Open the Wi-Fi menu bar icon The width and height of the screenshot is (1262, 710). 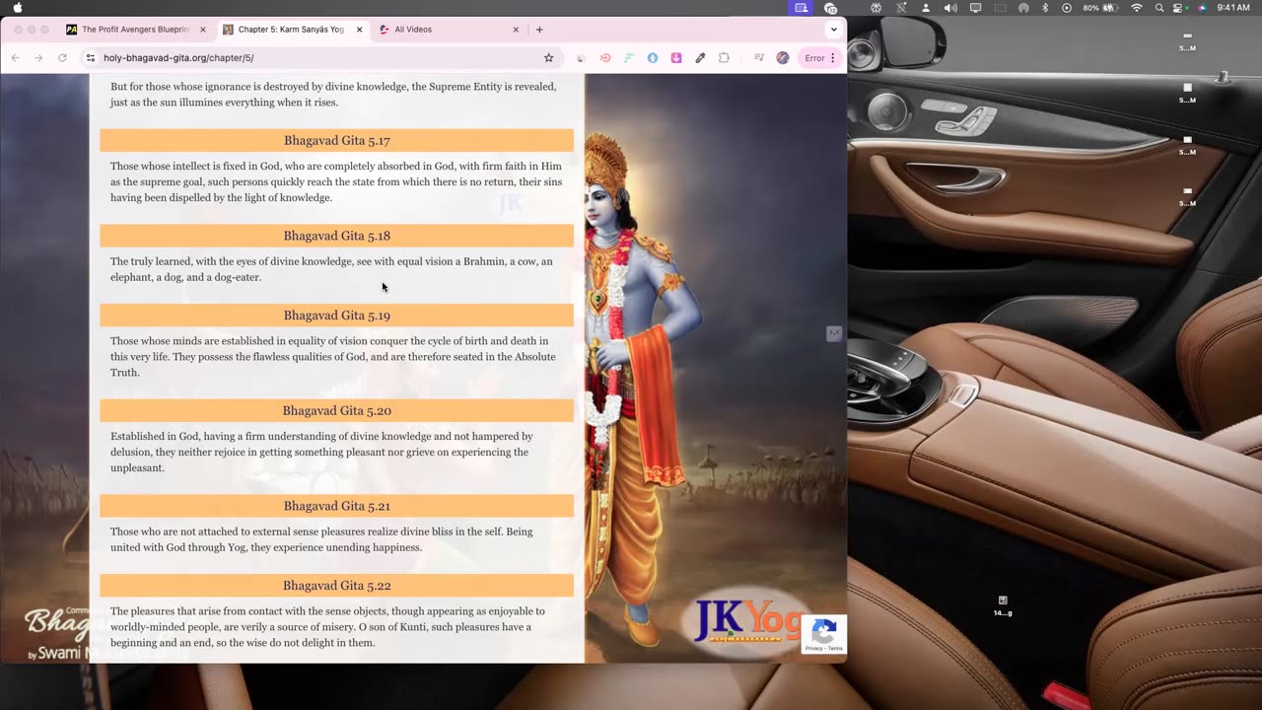[1137, 8]
